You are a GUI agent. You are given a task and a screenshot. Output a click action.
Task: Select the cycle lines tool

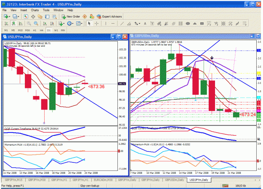pos(181,24)
